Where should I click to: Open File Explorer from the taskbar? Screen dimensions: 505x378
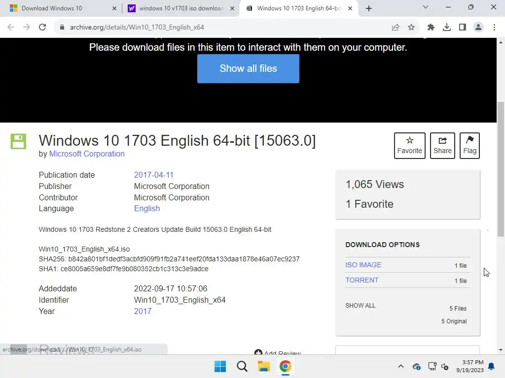point(263,366)
